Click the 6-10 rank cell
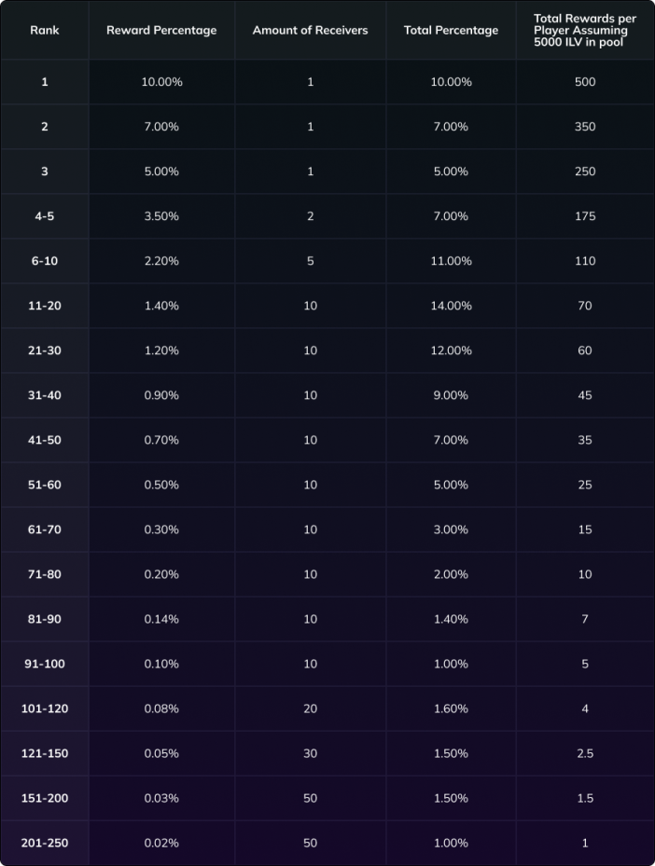The height and width of the screenshot is (866, 655). pos(45,261)
